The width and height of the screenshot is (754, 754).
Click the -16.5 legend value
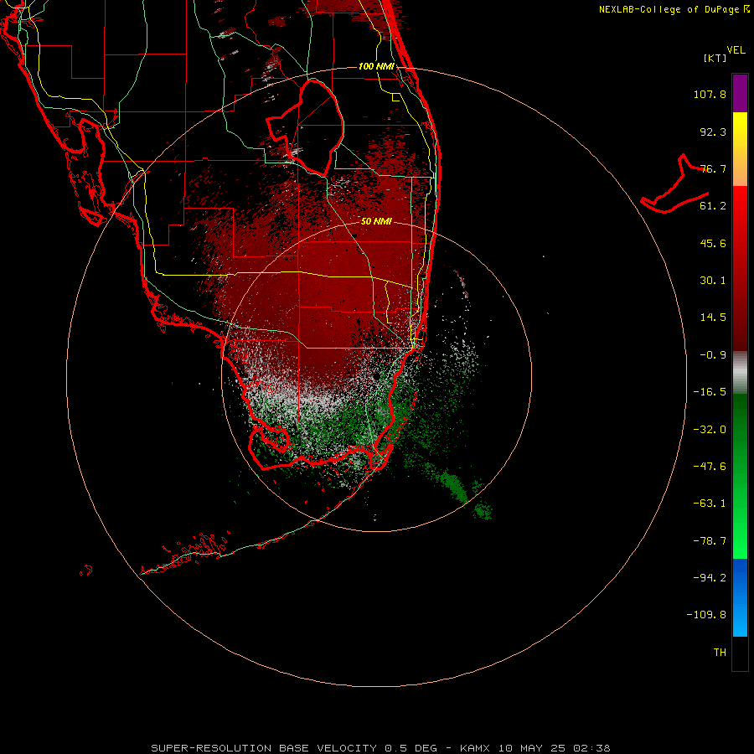click(x=710, y=392)
